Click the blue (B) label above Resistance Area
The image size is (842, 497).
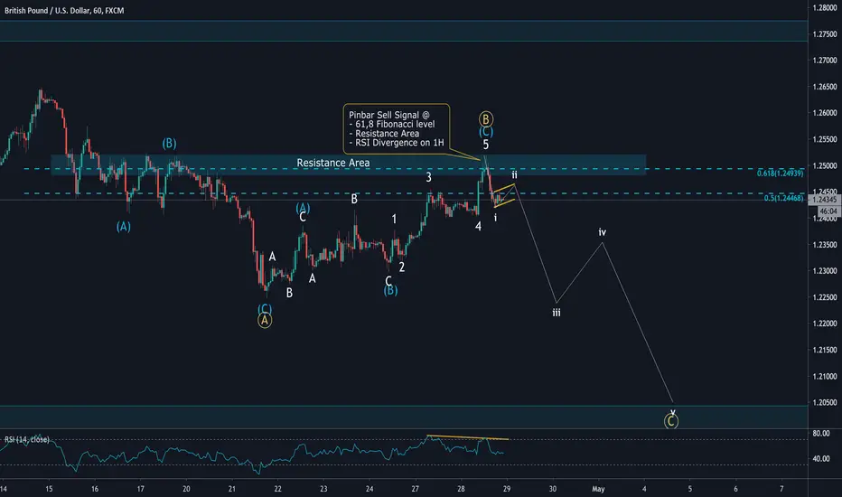pos(169,143)
